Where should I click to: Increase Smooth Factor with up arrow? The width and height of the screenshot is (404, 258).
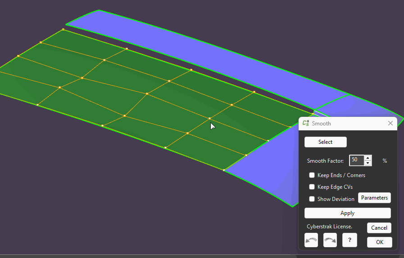[x=368, y=158]
